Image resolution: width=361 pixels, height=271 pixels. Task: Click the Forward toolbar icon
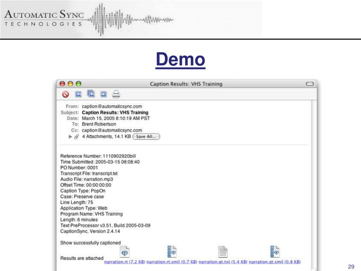104,94
